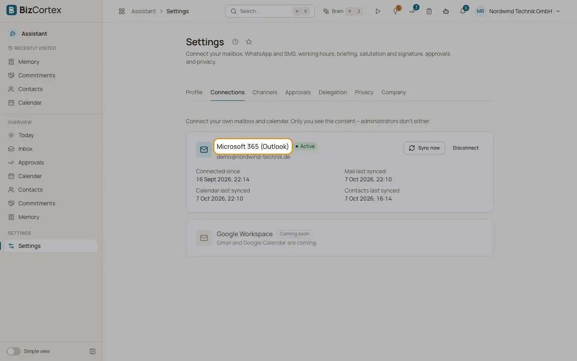
Task: Open the apps grid icon beside the Assistant breadcrumb
Action: point(122,11)
